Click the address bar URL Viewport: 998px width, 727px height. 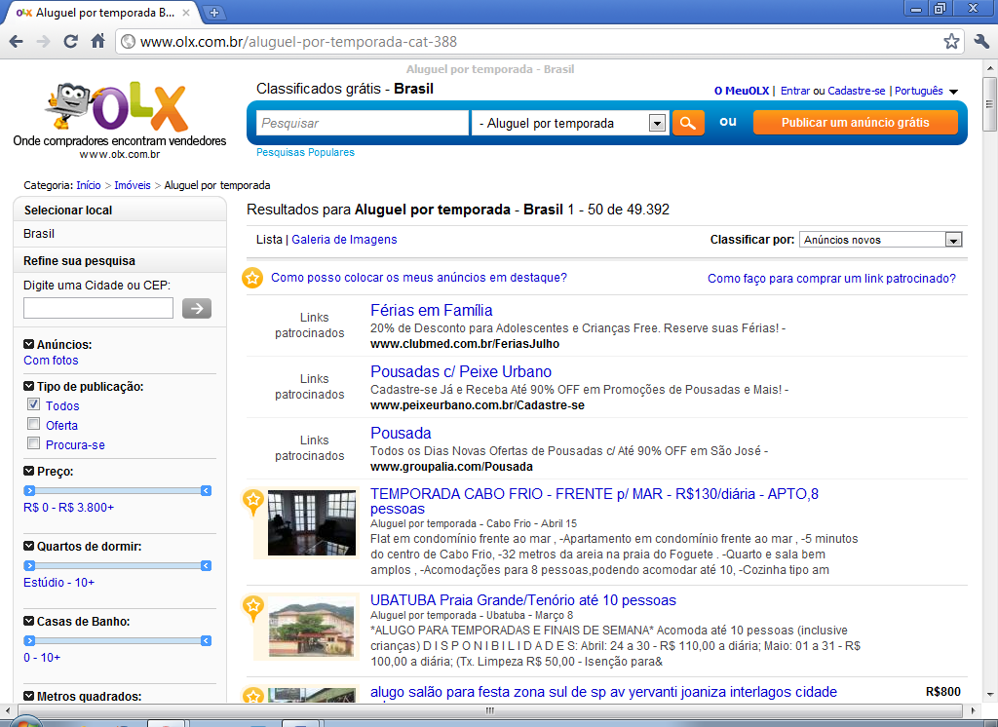(298, 42)
